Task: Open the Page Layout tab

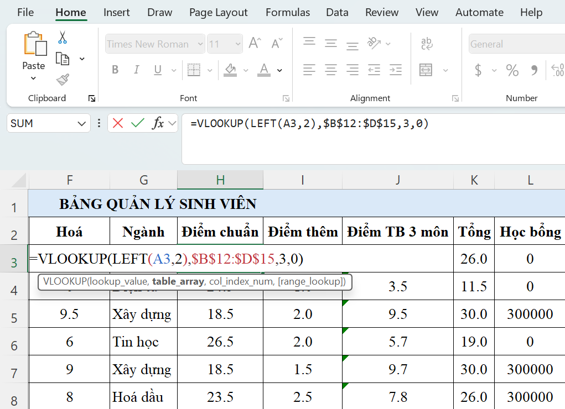Action: click(219, 12)
